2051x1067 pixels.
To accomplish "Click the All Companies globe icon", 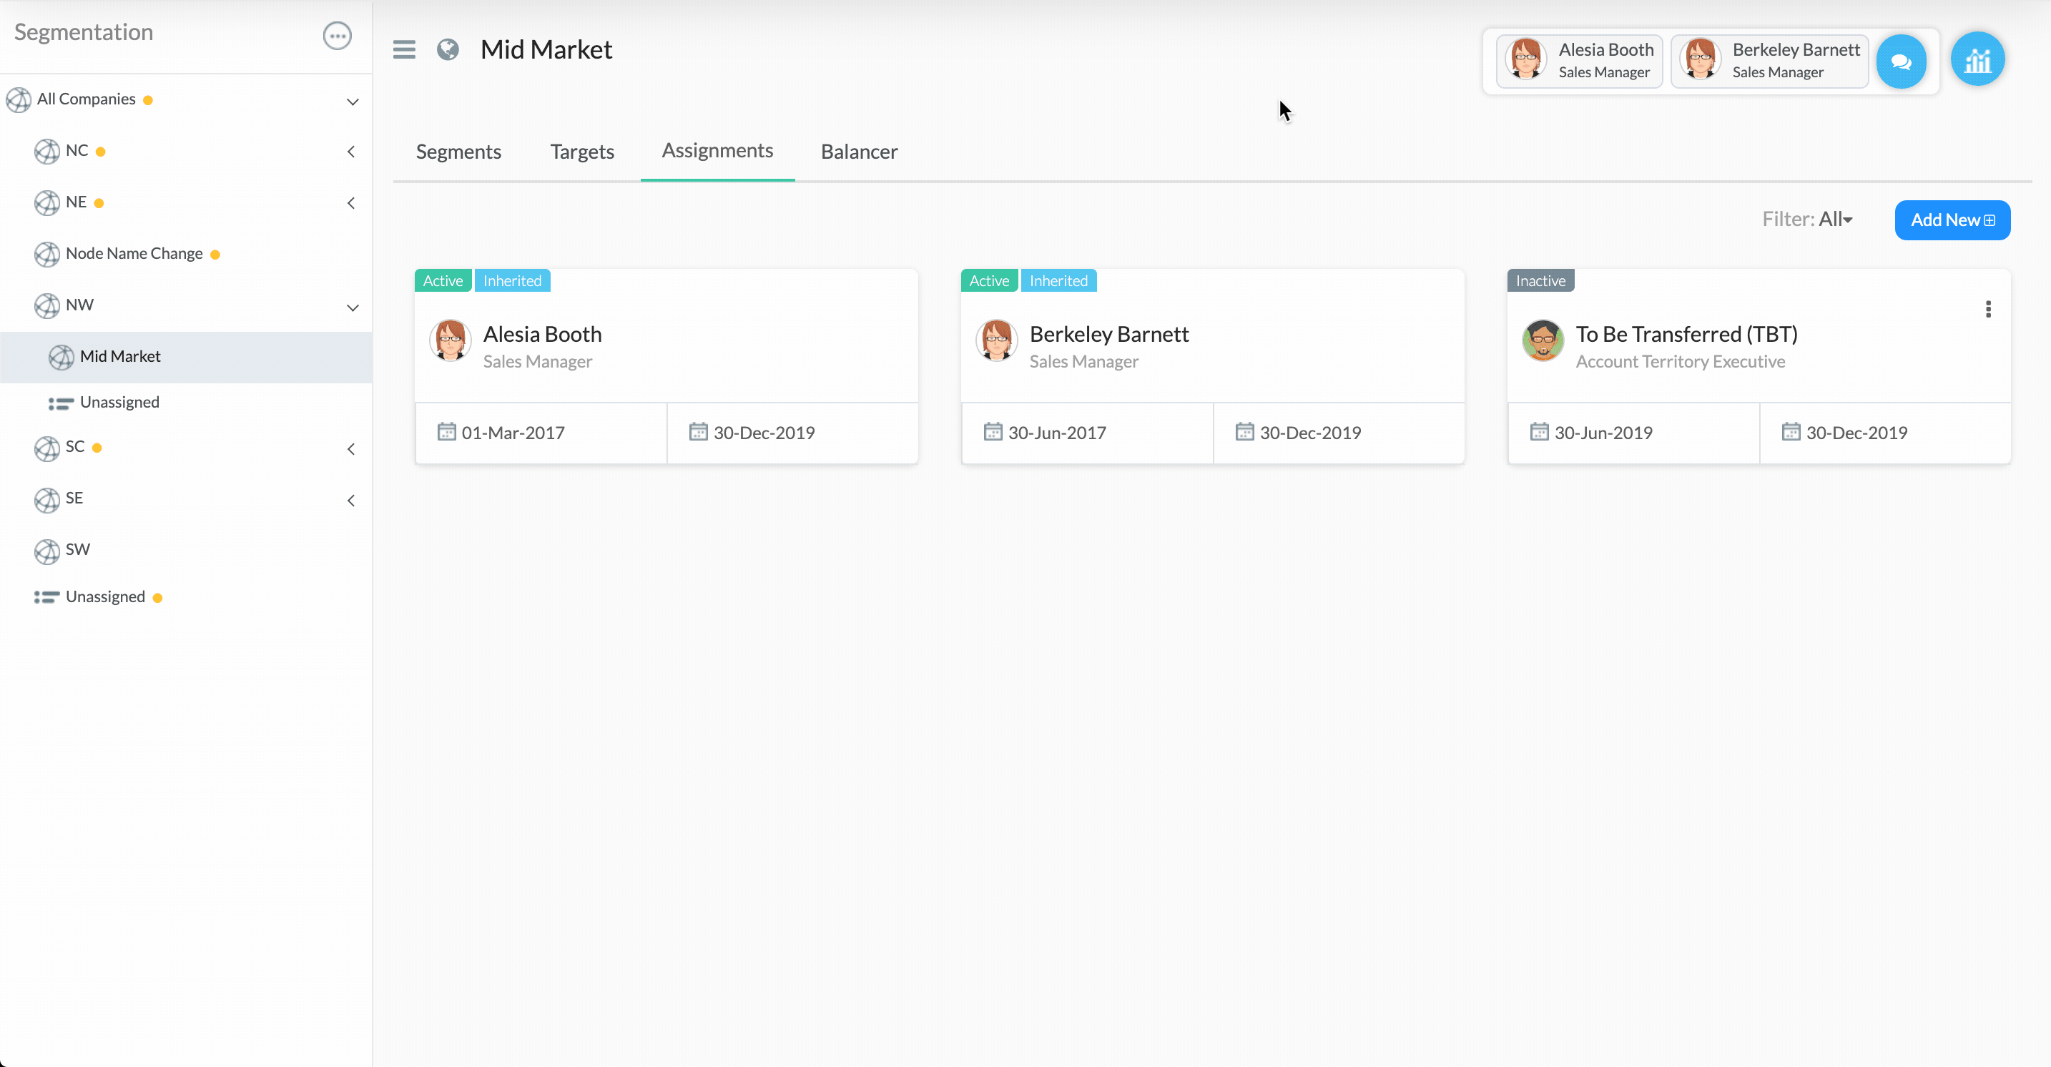I will 19,100.
